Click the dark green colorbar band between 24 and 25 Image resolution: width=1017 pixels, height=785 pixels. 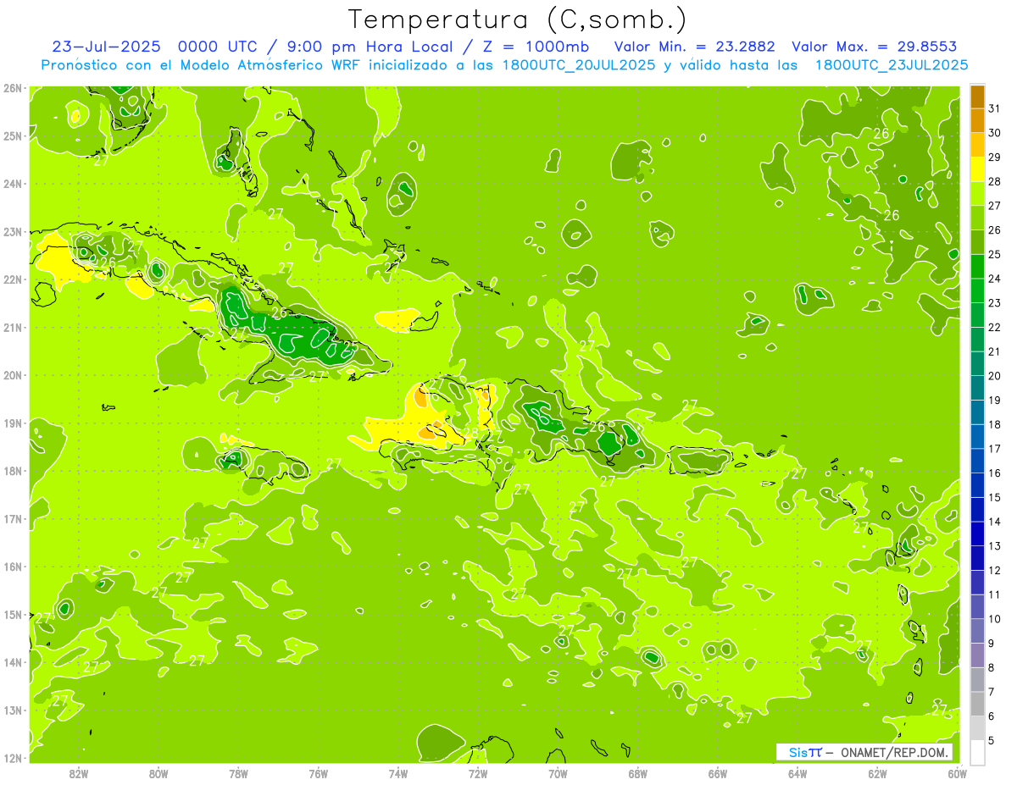(x=977, y=266)
